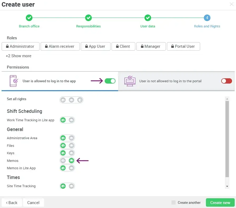
Task: Click the green checkmark icon above Branch office
Action: pyautogui.click(x=29, y=18)
